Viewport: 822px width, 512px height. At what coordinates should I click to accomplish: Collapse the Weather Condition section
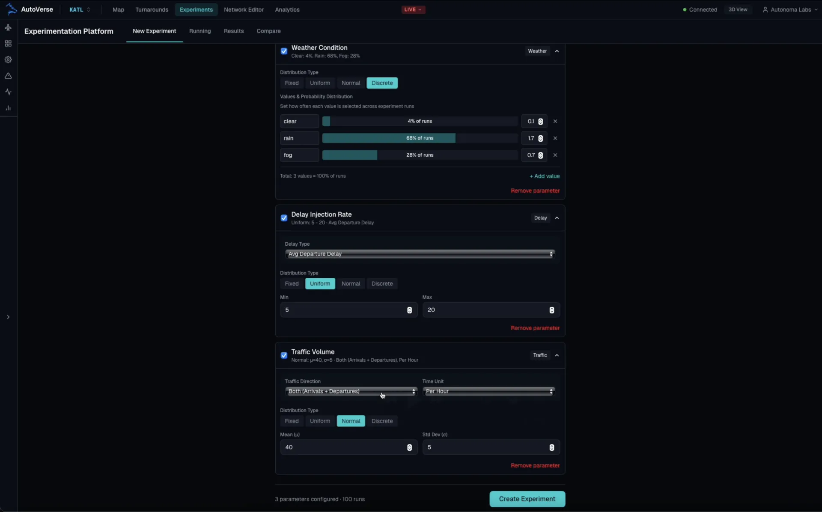[x=557, y=51]
